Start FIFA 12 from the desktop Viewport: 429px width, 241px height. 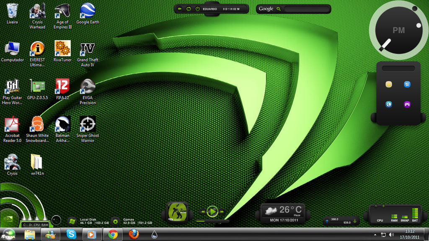[x=62, y=87]
